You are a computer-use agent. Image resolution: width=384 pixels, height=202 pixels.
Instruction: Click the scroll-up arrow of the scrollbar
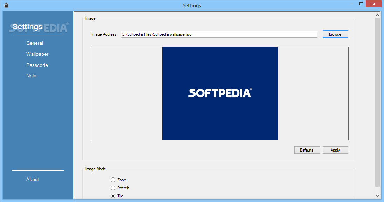point(377,15)
